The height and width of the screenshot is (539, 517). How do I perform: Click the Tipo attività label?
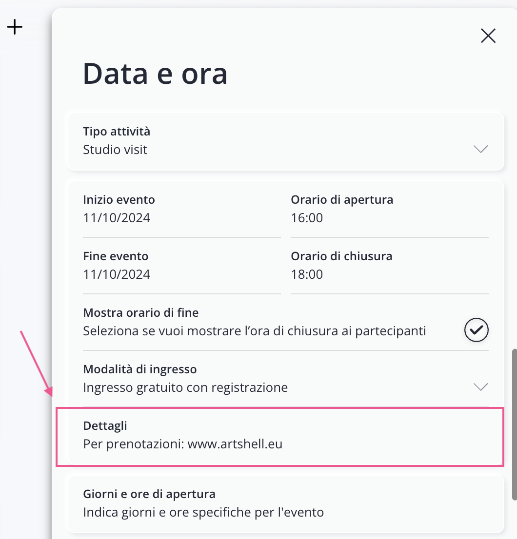117,132
